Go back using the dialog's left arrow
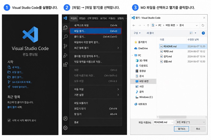 click(134, 25)
